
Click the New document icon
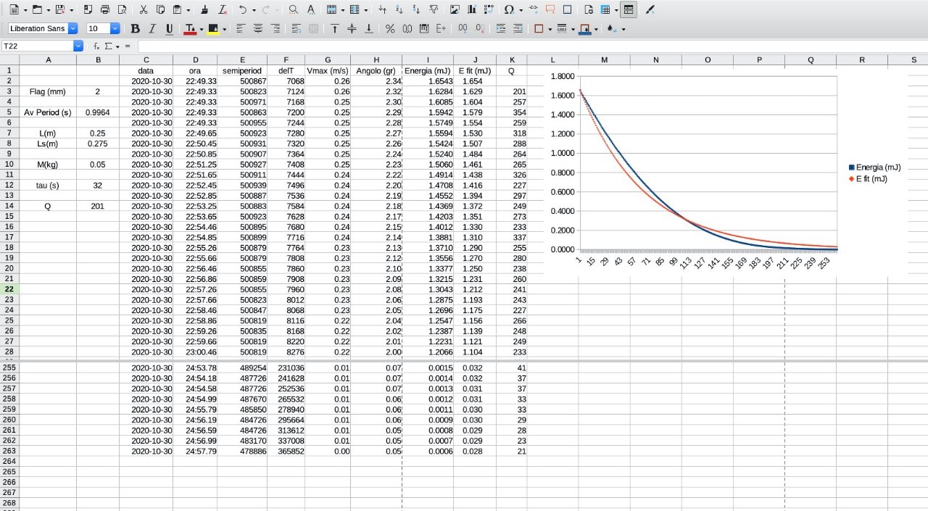pyautogui.click(x=14, y=10)
